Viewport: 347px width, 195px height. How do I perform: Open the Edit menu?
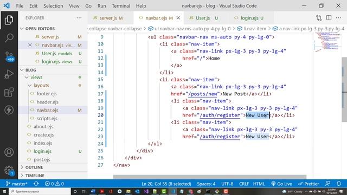point(33,6)
